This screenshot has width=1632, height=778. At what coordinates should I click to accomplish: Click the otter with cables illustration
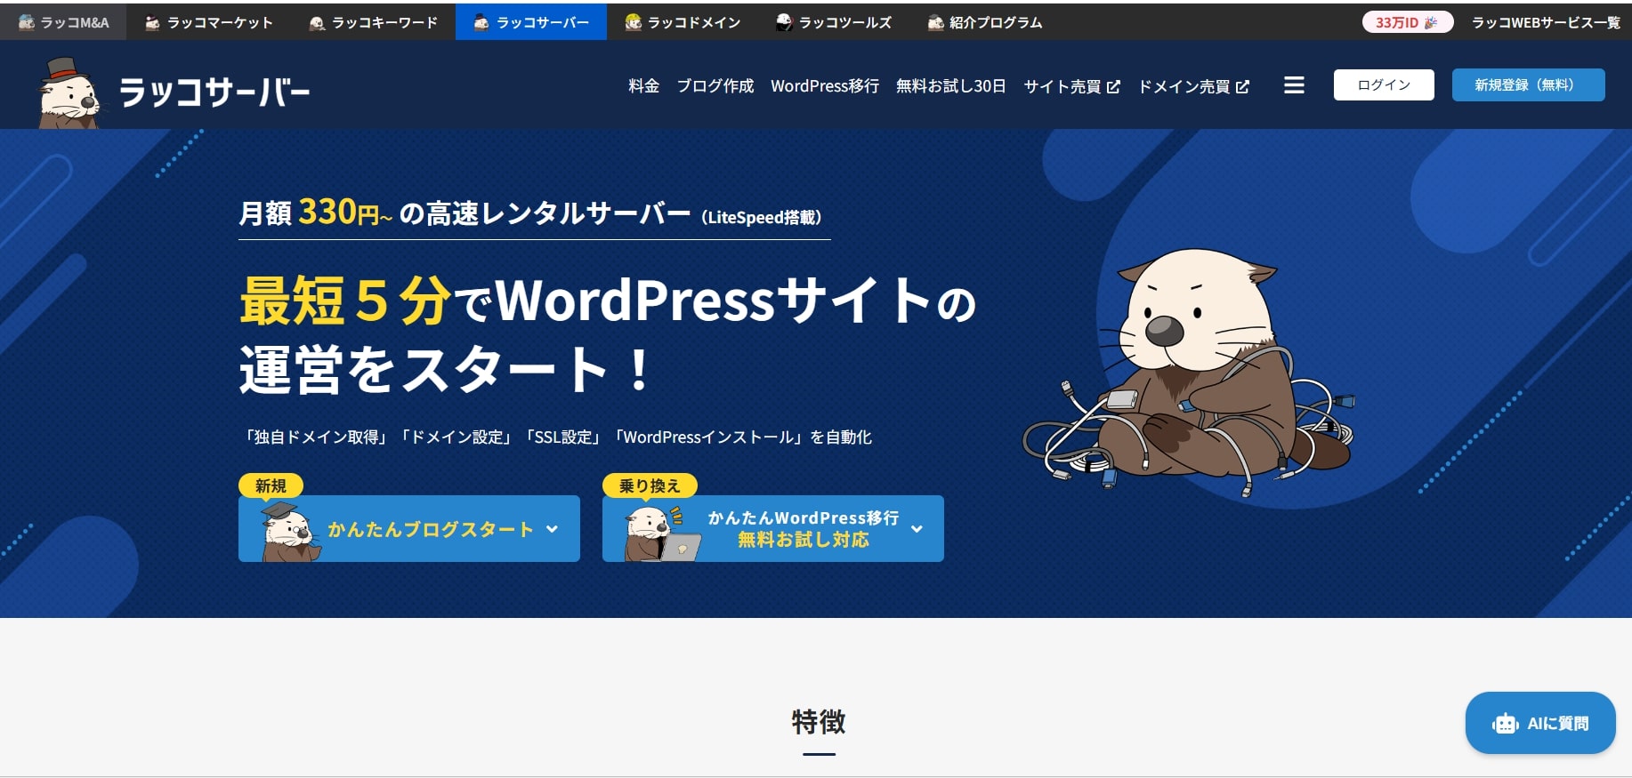1189,372
